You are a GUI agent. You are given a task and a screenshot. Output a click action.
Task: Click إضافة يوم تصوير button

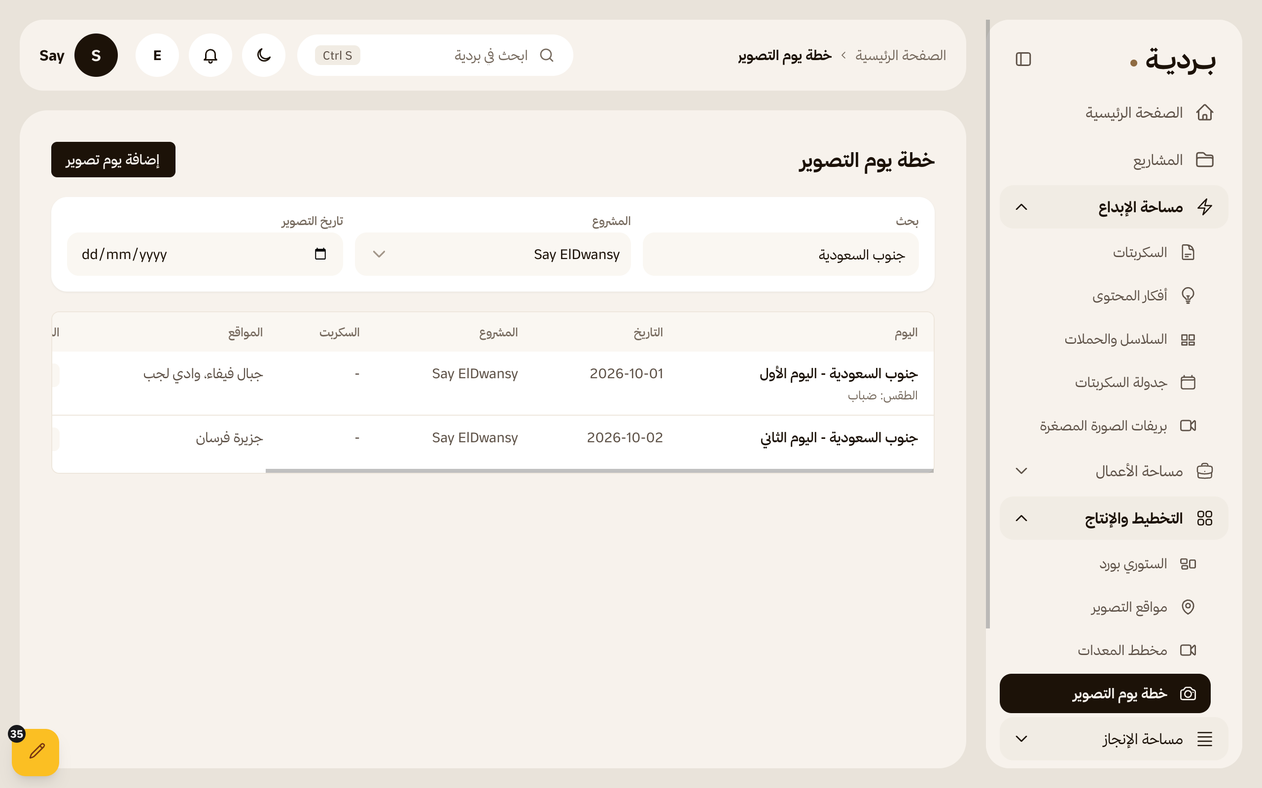tap(113, 160)
